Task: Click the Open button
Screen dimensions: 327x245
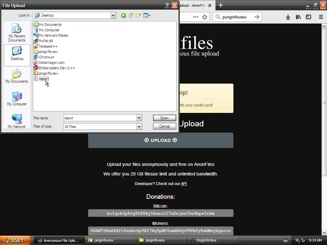Action: point(164,118)
